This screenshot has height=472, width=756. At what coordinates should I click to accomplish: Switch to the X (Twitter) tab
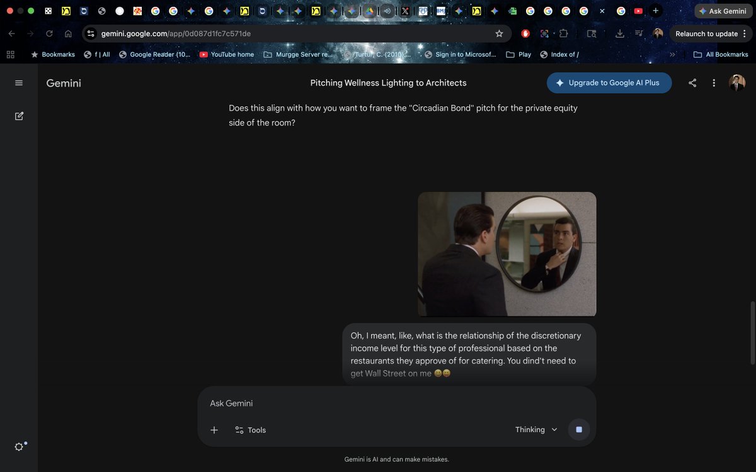coord(405,11)
